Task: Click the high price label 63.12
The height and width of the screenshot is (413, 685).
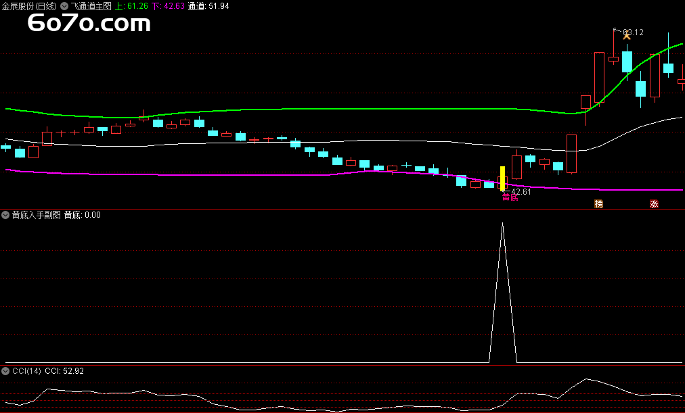Action: [x=633, y=32]
